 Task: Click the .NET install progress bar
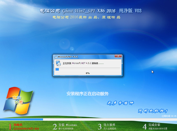88,69
